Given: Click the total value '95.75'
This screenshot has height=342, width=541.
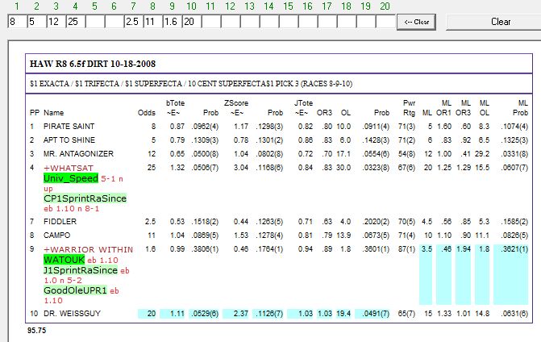Looking at the screenshot, I should (36, 331).
